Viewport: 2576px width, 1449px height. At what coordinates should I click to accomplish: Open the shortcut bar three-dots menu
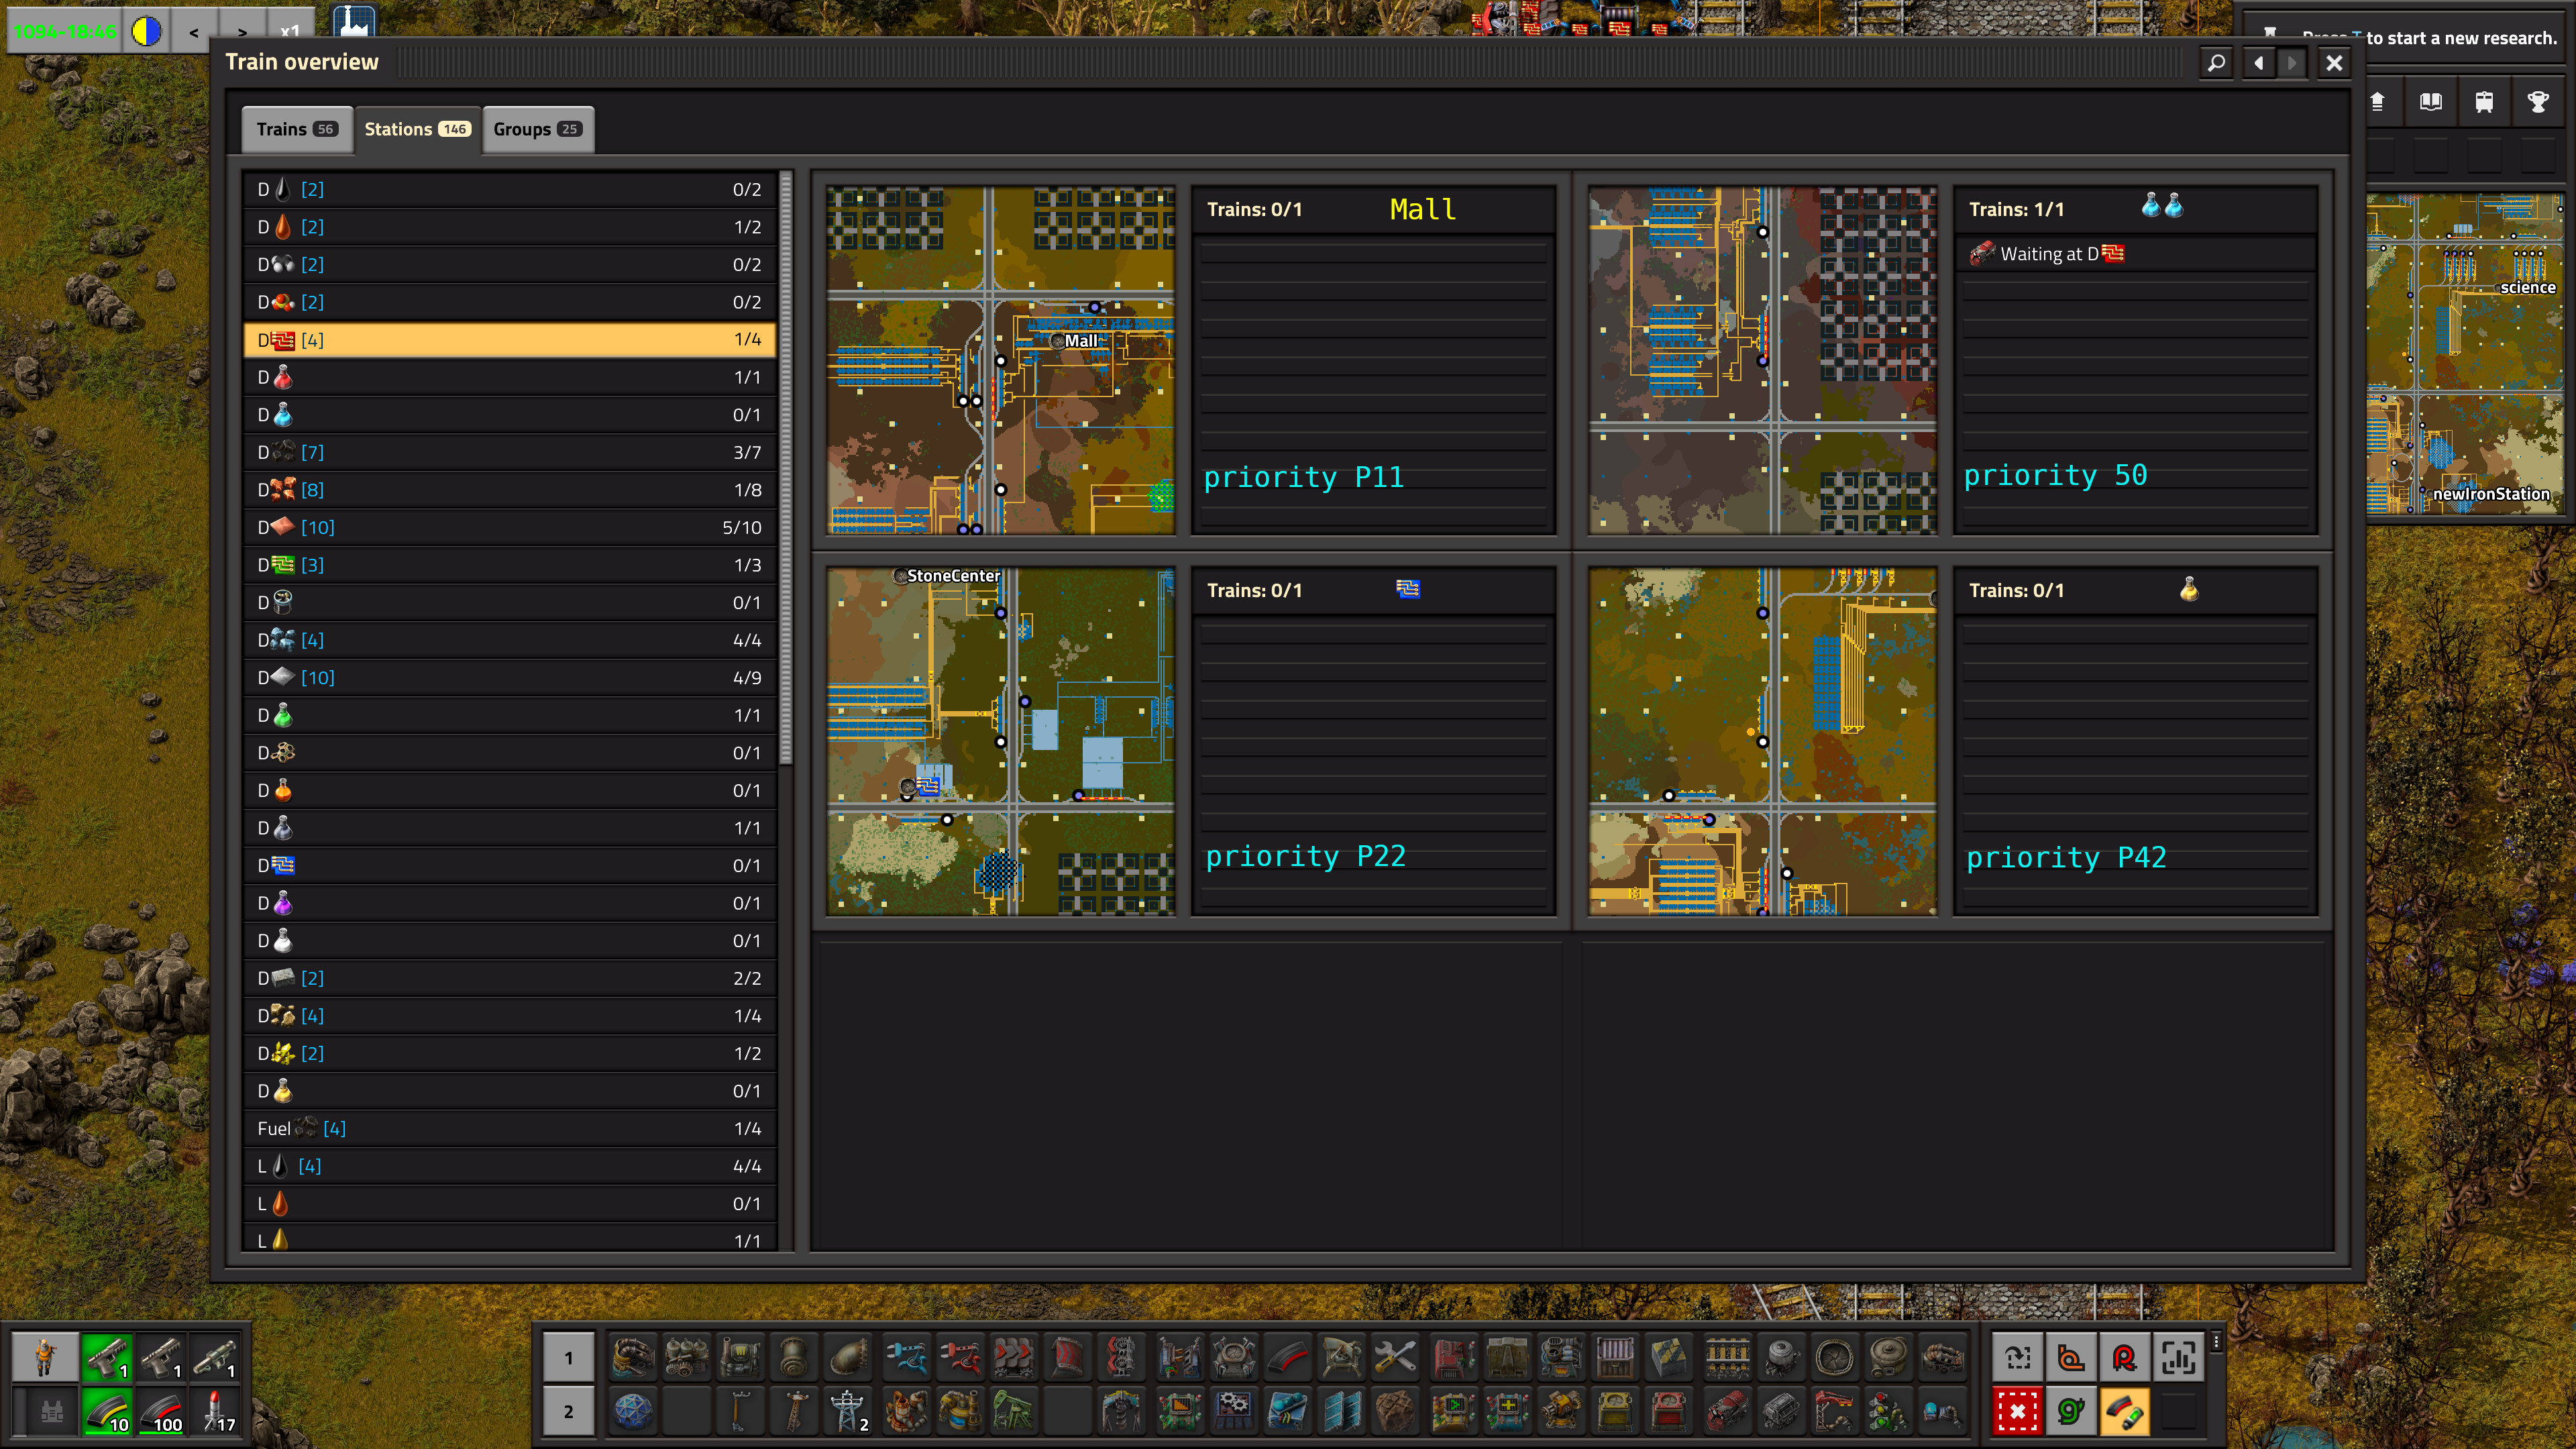(x=2216, y=1342)
